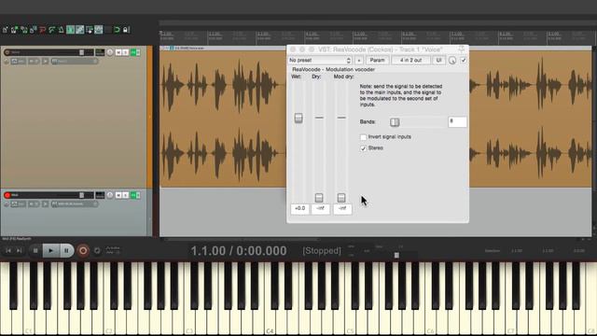Open the Voice track FX chain

[133, 52]
